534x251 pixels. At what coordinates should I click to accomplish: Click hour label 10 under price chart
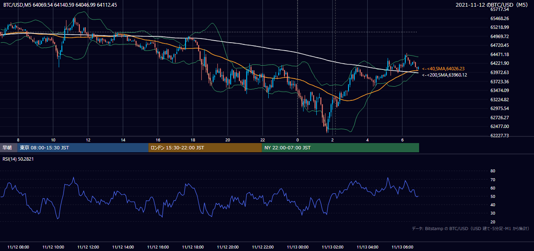53,139
